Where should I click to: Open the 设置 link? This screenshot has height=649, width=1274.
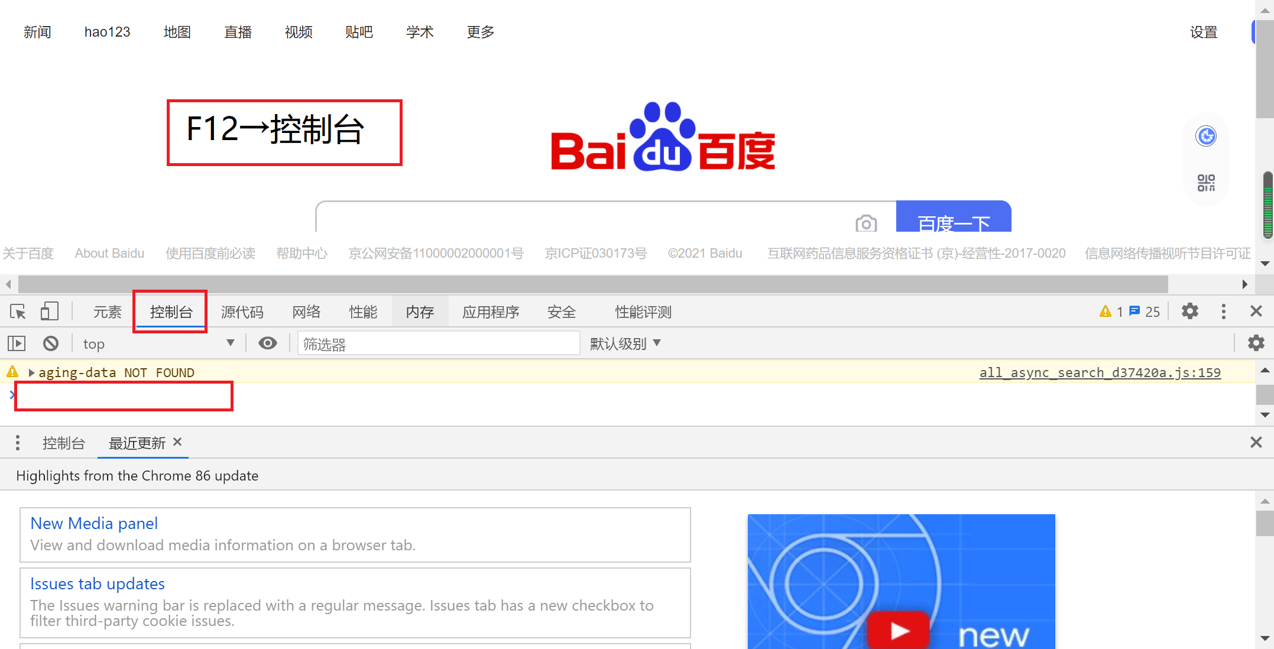tap(1204, 32)
